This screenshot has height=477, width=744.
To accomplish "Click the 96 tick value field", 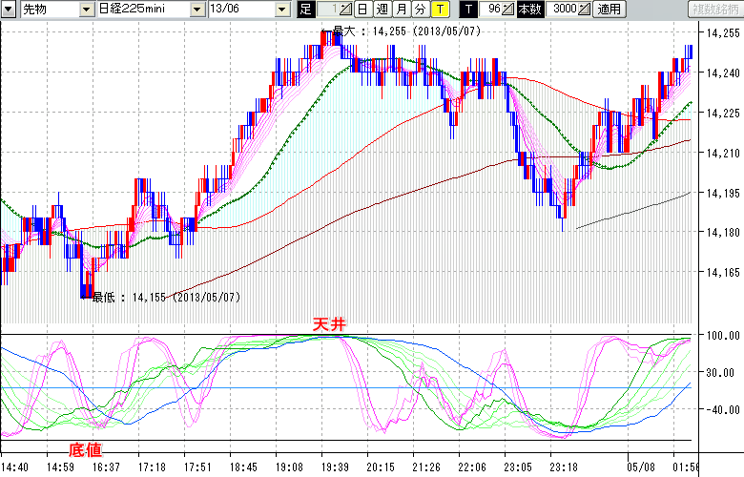I will pos(491,10).
